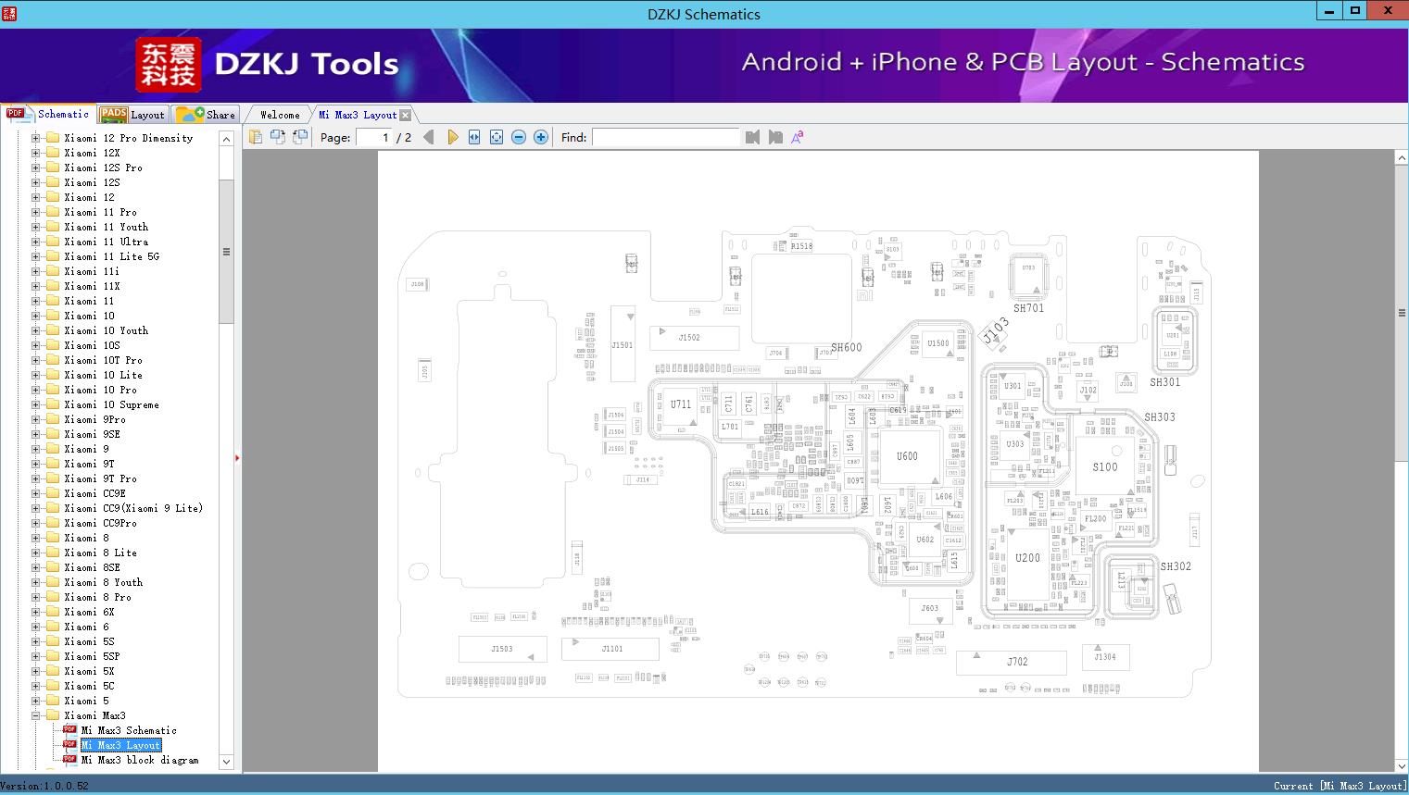Select Xiaomi 11 Pro folder

click(x=100, y=212)
